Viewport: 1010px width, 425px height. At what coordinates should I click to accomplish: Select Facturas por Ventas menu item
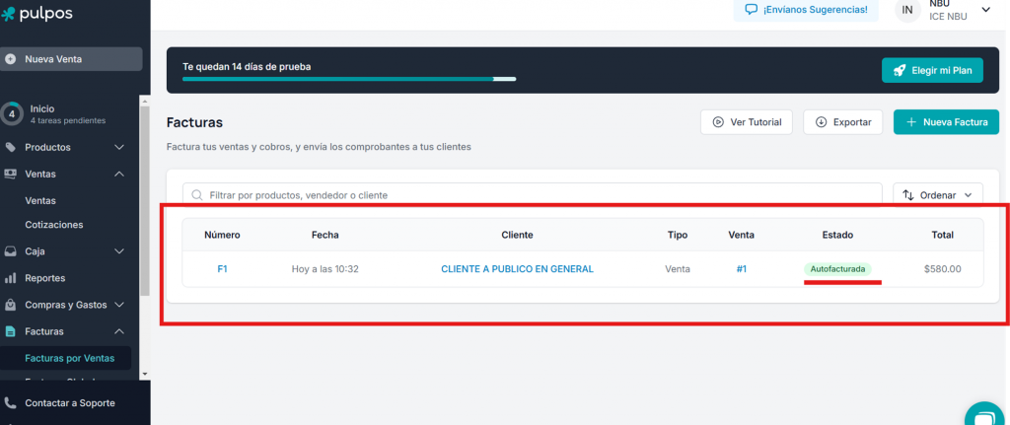69,358
